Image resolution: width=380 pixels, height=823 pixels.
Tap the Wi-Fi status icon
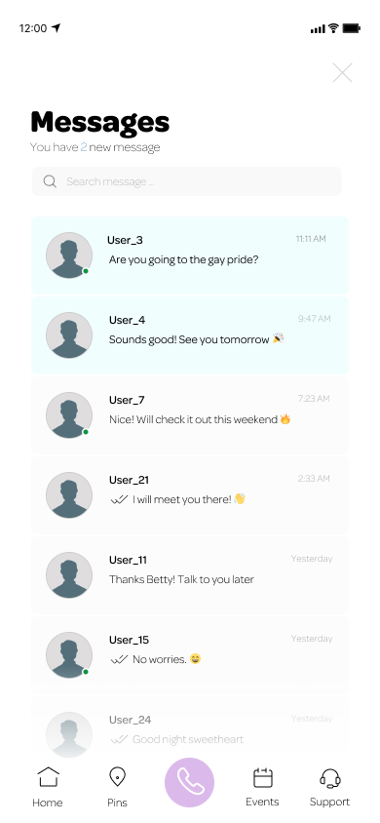point(333,28)
